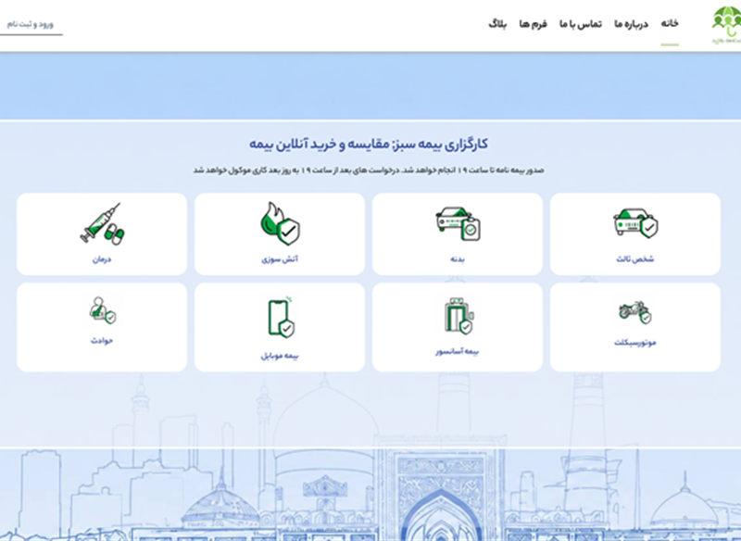
Task: Click the ورود و ثبت نام button
Action: pyautogui.click(x=31, y=24)
